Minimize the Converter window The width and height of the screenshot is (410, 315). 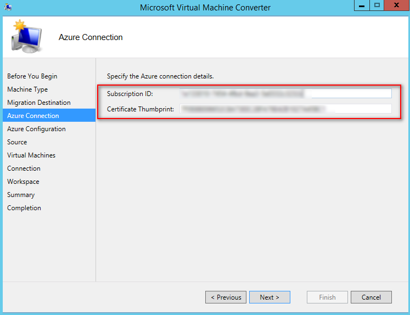pyautogui.click(x=362, y=5)
